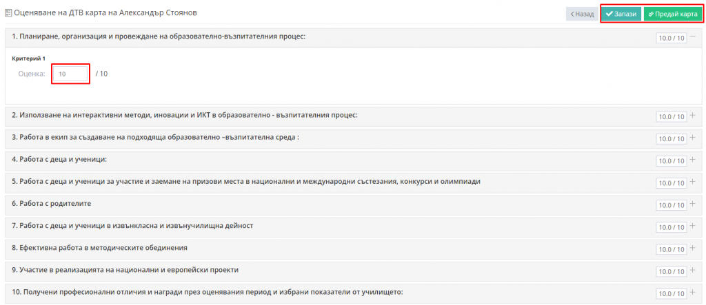This screenshot has width=706, height=305.
Task: Click the document icon beside the page title
Action: point(8,13)
